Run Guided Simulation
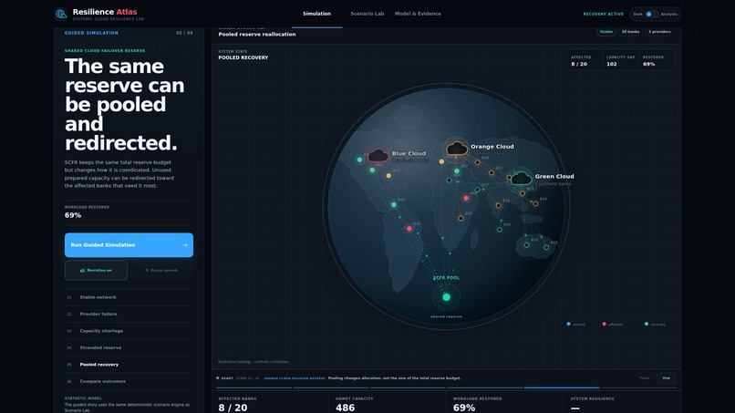 129,245
